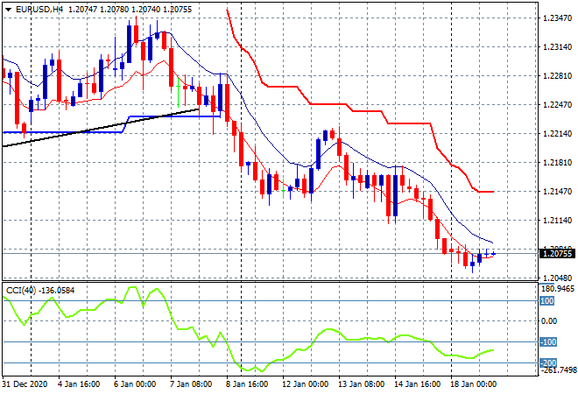Click the current price tag 1.20755
This screenshot has height=394, width=578.
tap(555, 254)
